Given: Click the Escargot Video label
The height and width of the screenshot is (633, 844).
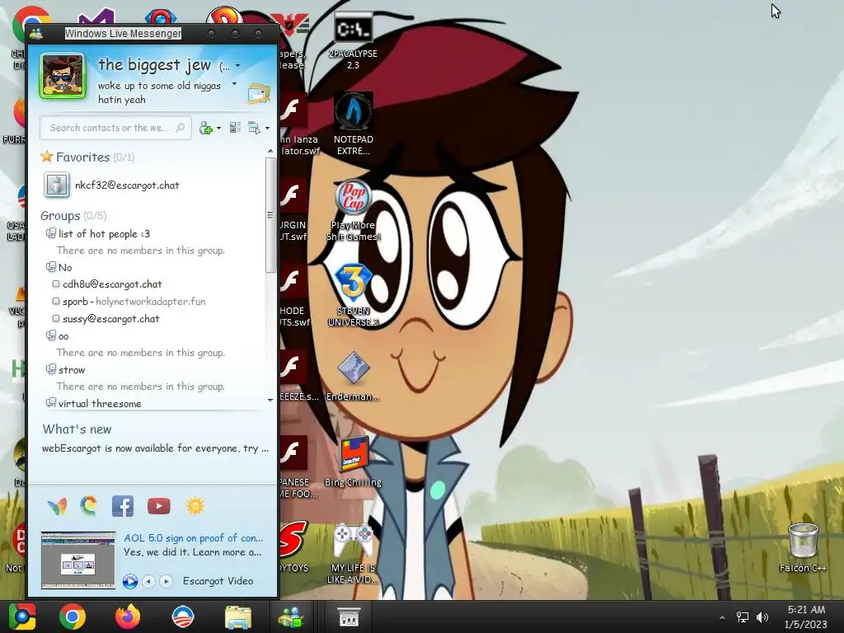Looking at the screenshot, I should [x=218, y=581].
